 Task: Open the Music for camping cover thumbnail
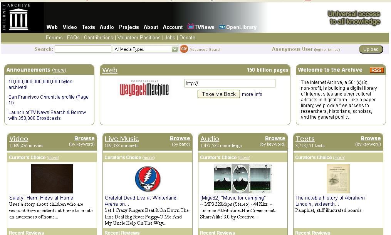click(x=242, y=179)
